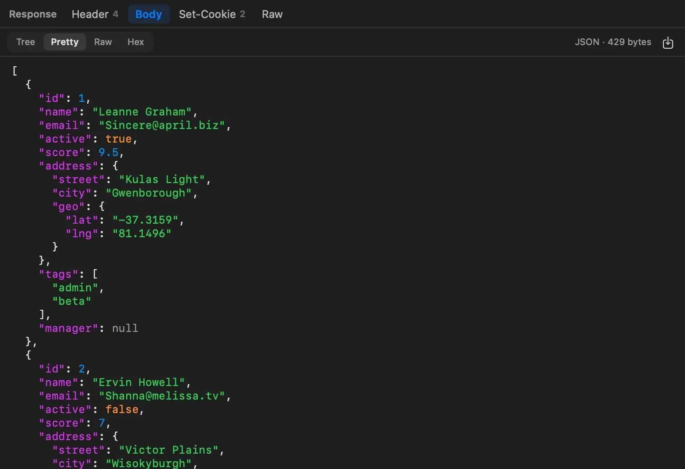Click the "geo" key
The height and width of the screenshot is (469, 685).
coord(68,207)
